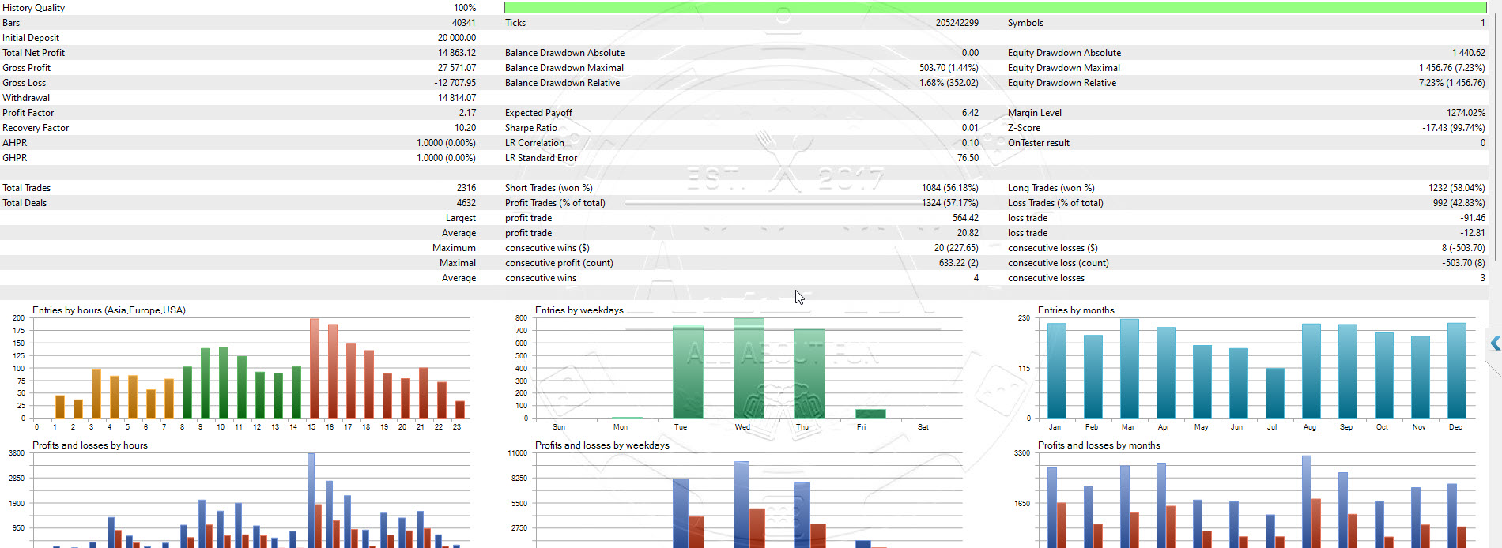The image size is (1502, 548).
Task: Click the 'Sharpe Ratio' label
Action: pyautogui.click(x=531, y=128)
